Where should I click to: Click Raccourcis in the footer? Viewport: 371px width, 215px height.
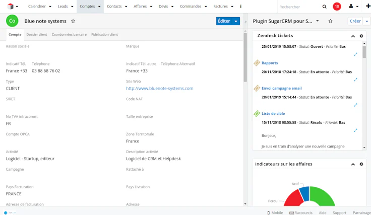pyautogui.click(x=301, y=213)
